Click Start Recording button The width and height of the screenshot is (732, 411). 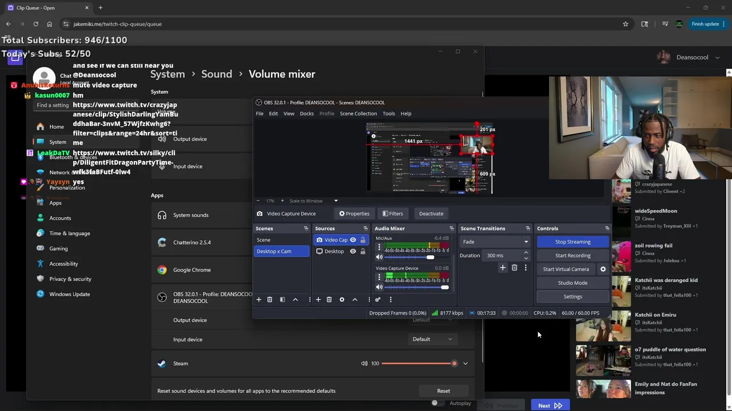572,256
